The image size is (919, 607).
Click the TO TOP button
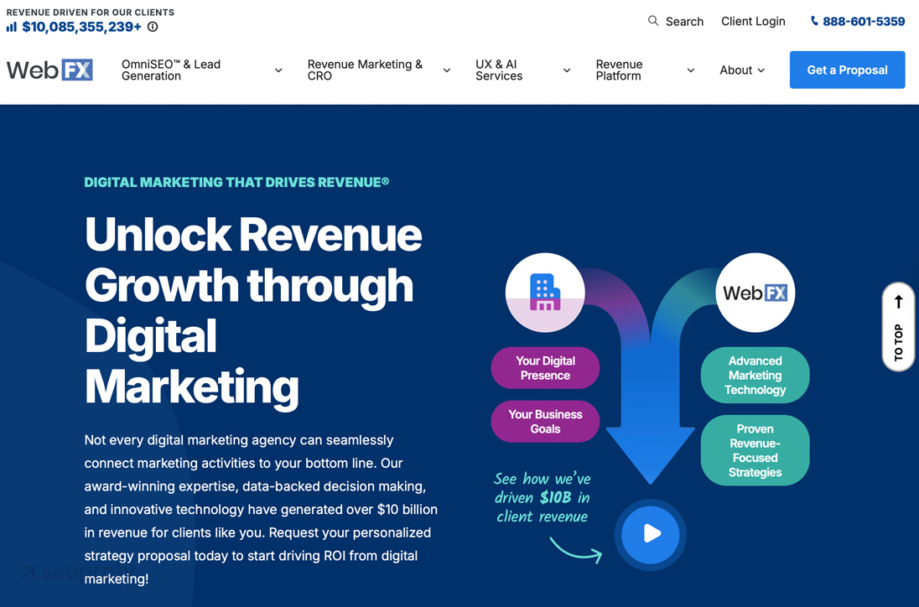[x=898, y=327]
